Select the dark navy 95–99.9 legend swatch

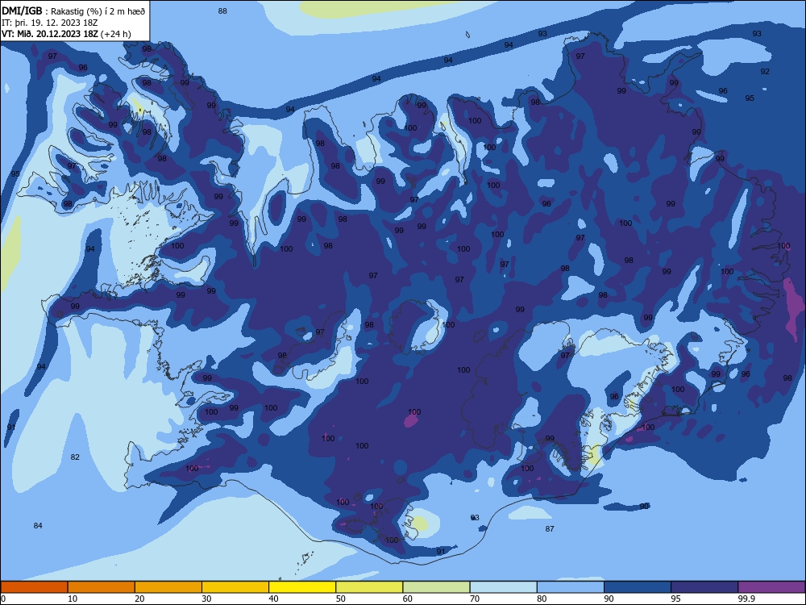(704, 587)
